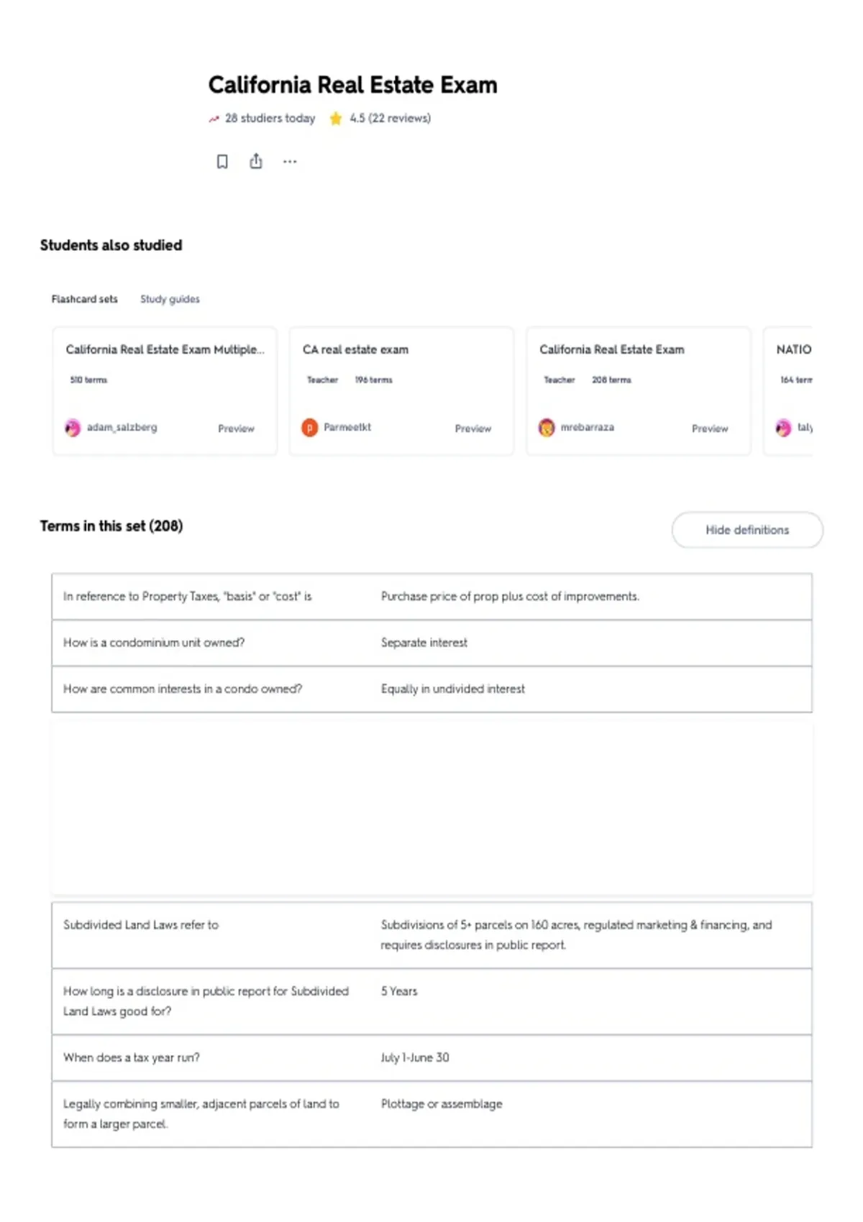This screenshot has width=863, height=1222.
Task: Click Parmeetkt's orange avatar icon
Action: tap(309, 428)
